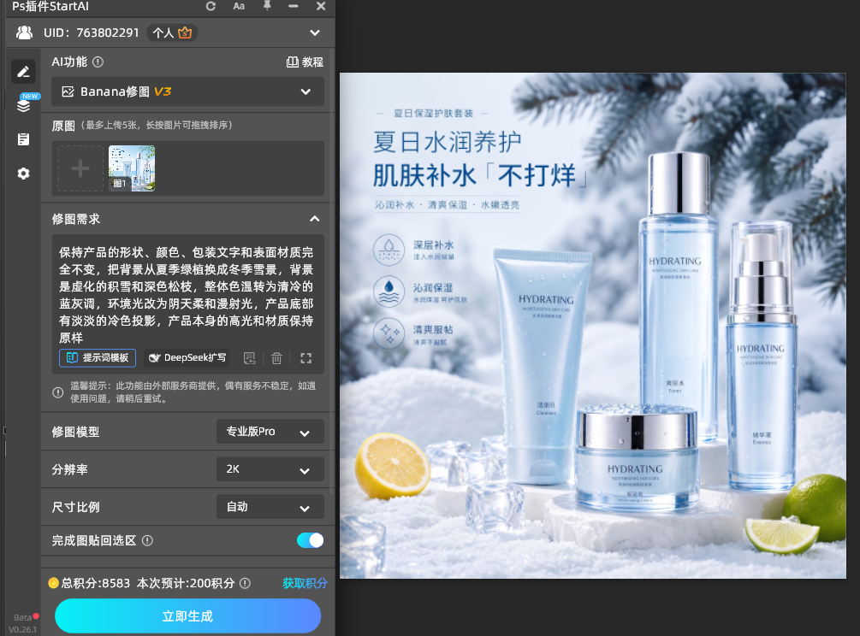Close the StartAI plugin panel

point(321,6)
